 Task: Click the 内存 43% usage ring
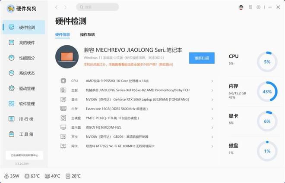click(267, 91)
